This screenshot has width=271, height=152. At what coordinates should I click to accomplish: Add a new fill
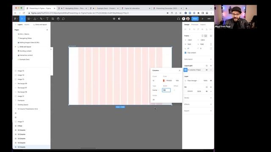pos(211,87)
